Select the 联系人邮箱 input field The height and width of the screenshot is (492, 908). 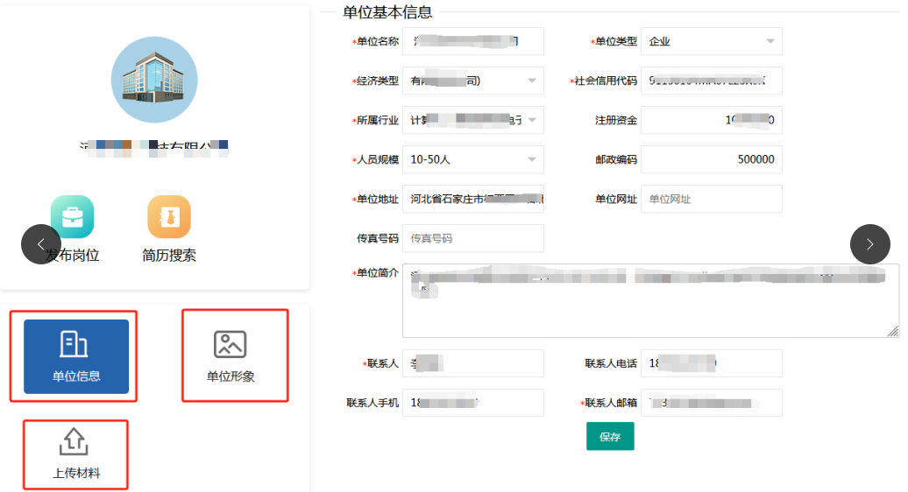coord(711,403)
